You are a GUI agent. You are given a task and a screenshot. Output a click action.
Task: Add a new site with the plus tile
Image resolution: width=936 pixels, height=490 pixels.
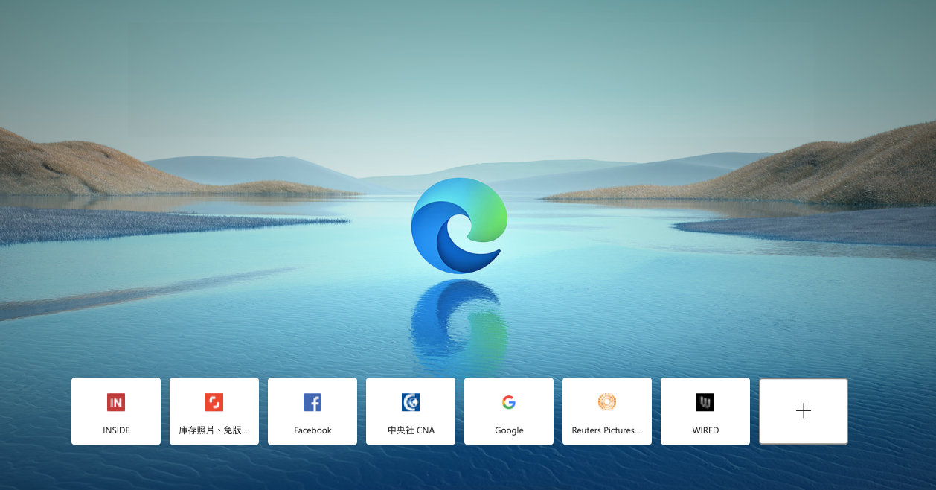coord(804,411)
